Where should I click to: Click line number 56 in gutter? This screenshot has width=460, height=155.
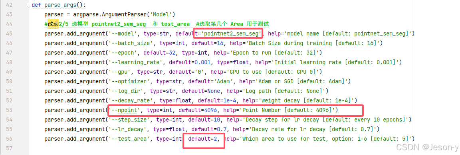[9, 139]
